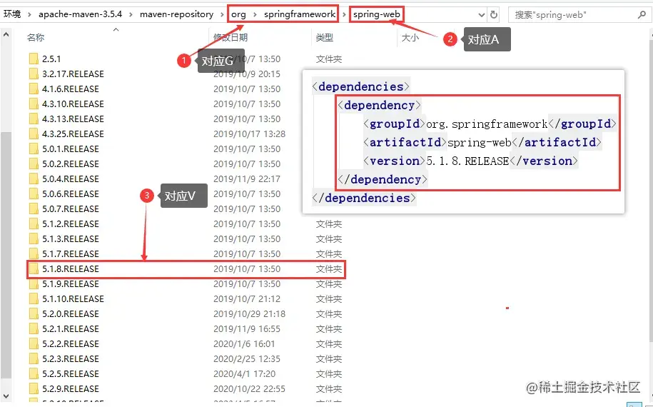Click folder icon of 5.0.1.RELEASE

click(x=34, y=149)
